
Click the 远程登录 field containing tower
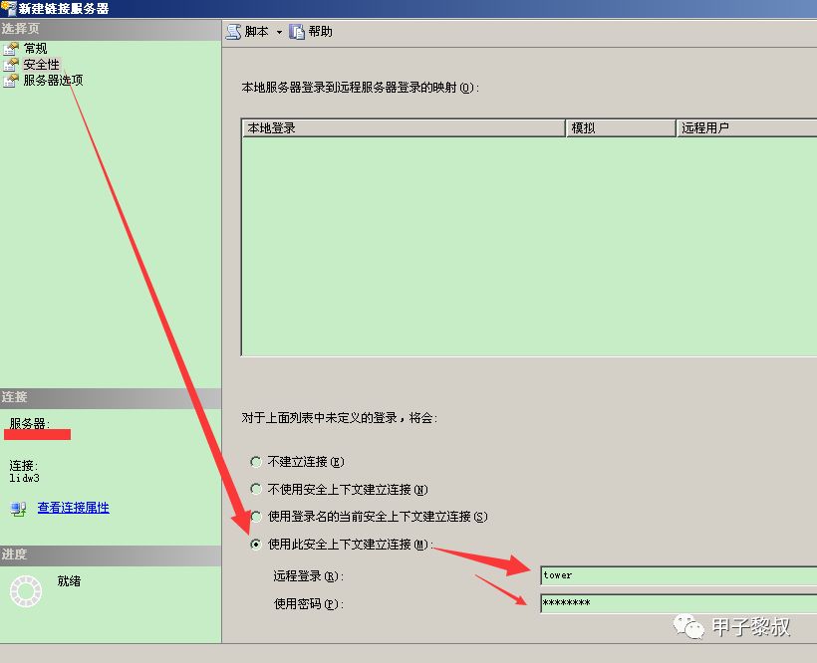[679, 575]
